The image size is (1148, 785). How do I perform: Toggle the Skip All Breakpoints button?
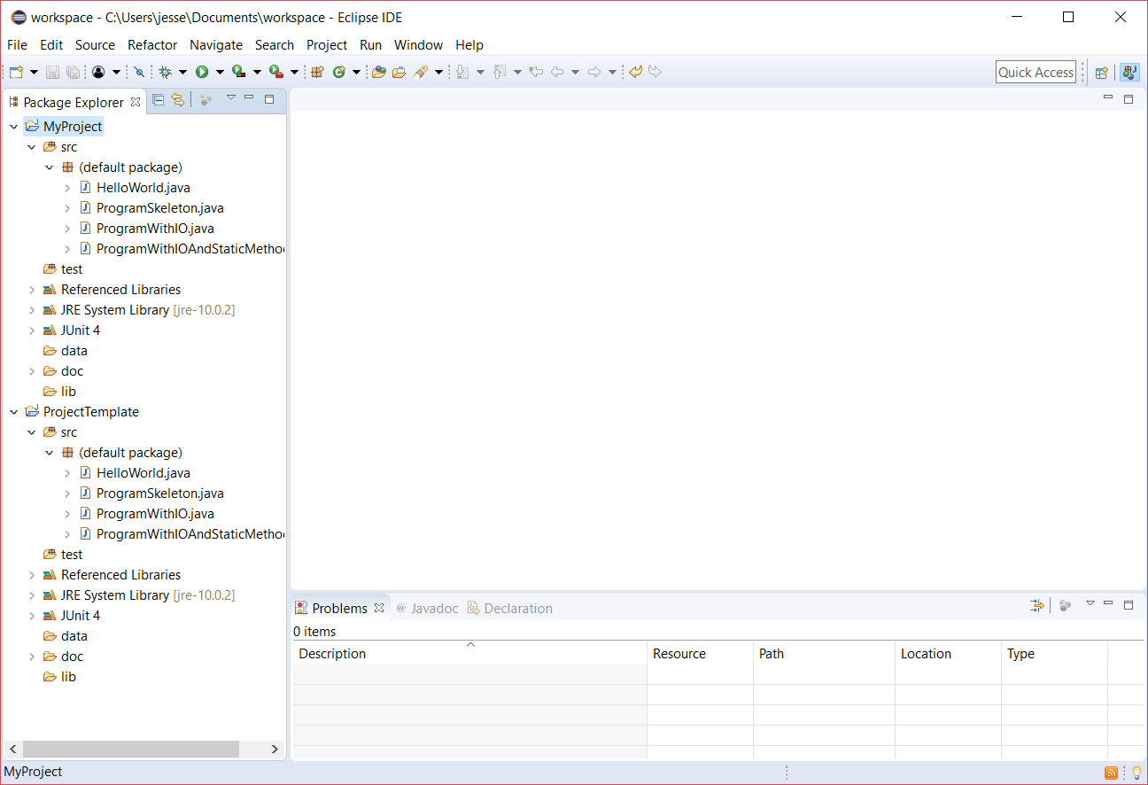(139, 73)
